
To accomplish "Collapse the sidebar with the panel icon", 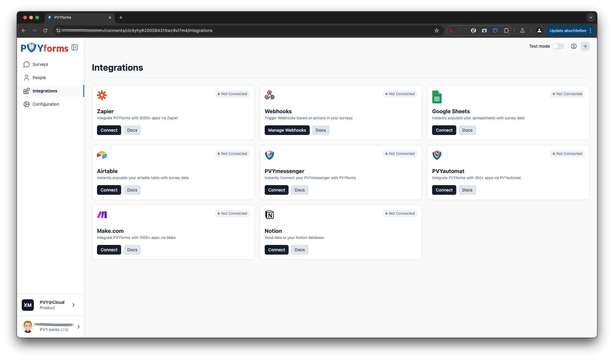I will click(75, 47).
